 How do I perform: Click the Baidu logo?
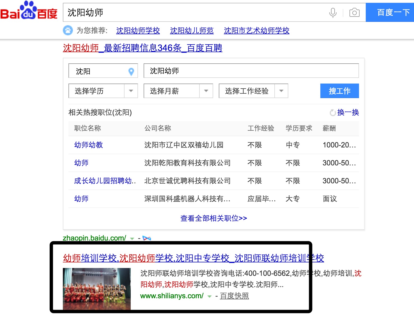coord(29,11)
